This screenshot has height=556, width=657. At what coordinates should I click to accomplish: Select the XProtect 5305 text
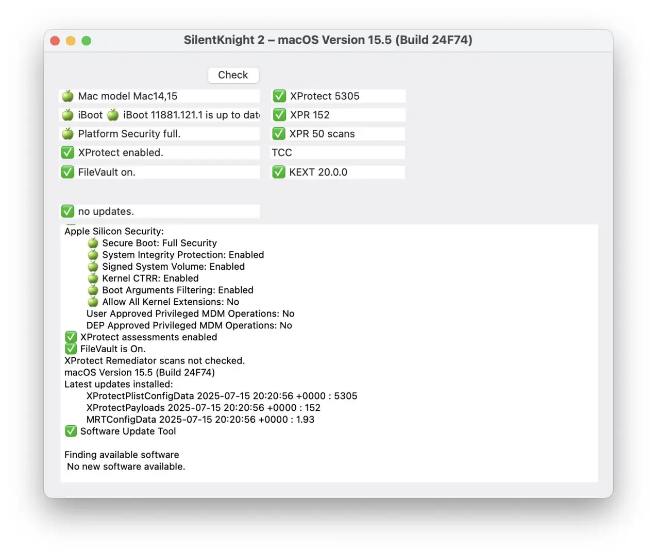325,96
